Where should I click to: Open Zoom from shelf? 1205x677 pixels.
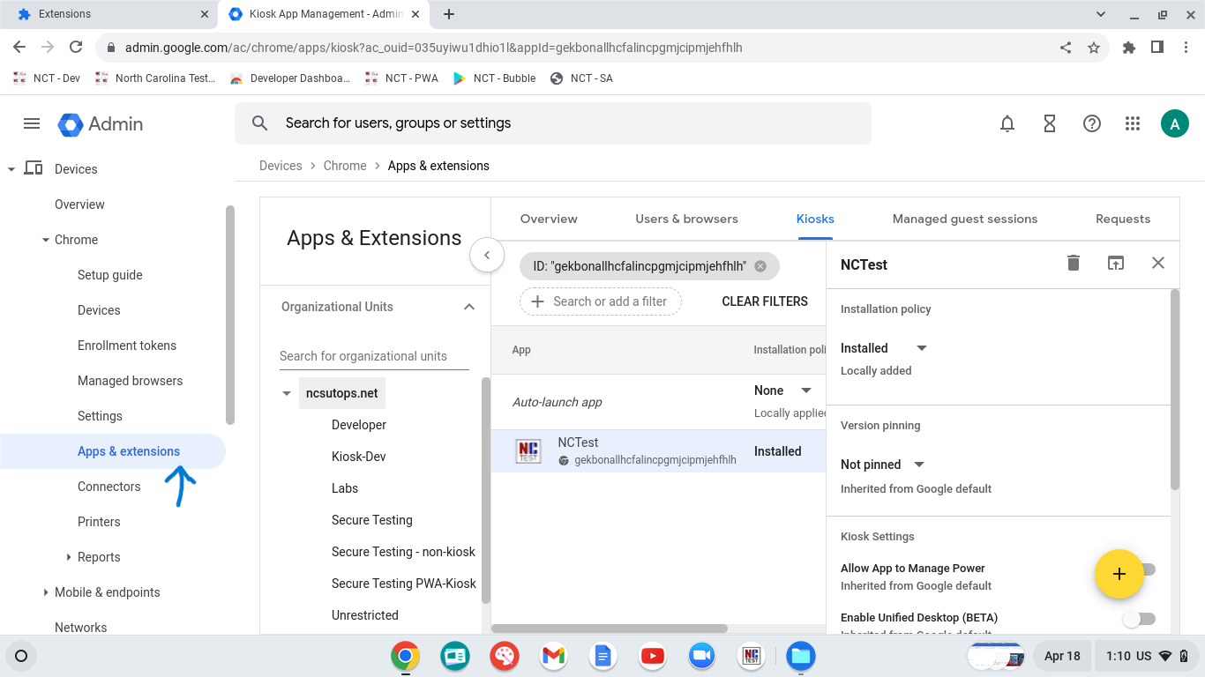coord(701,656)
